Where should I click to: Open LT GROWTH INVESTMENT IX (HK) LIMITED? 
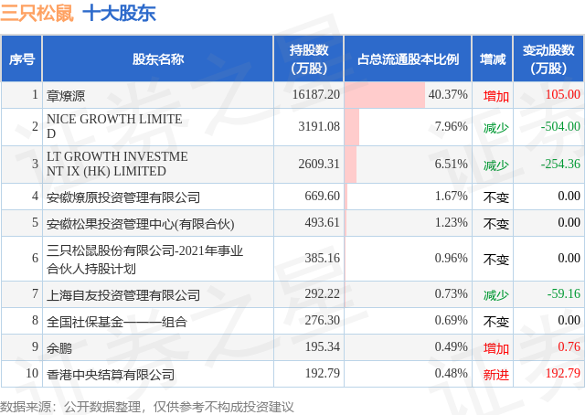(x=117, y=164)
